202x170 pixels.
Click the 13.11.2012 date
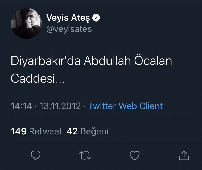point(60,106)
